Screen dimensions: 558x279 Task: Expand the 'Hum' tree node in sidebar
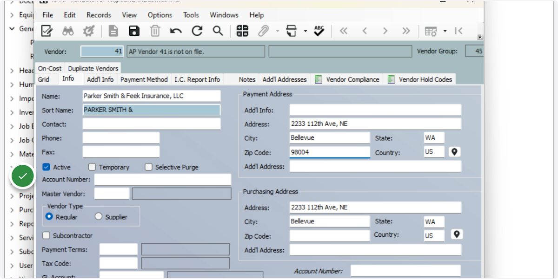12,84
